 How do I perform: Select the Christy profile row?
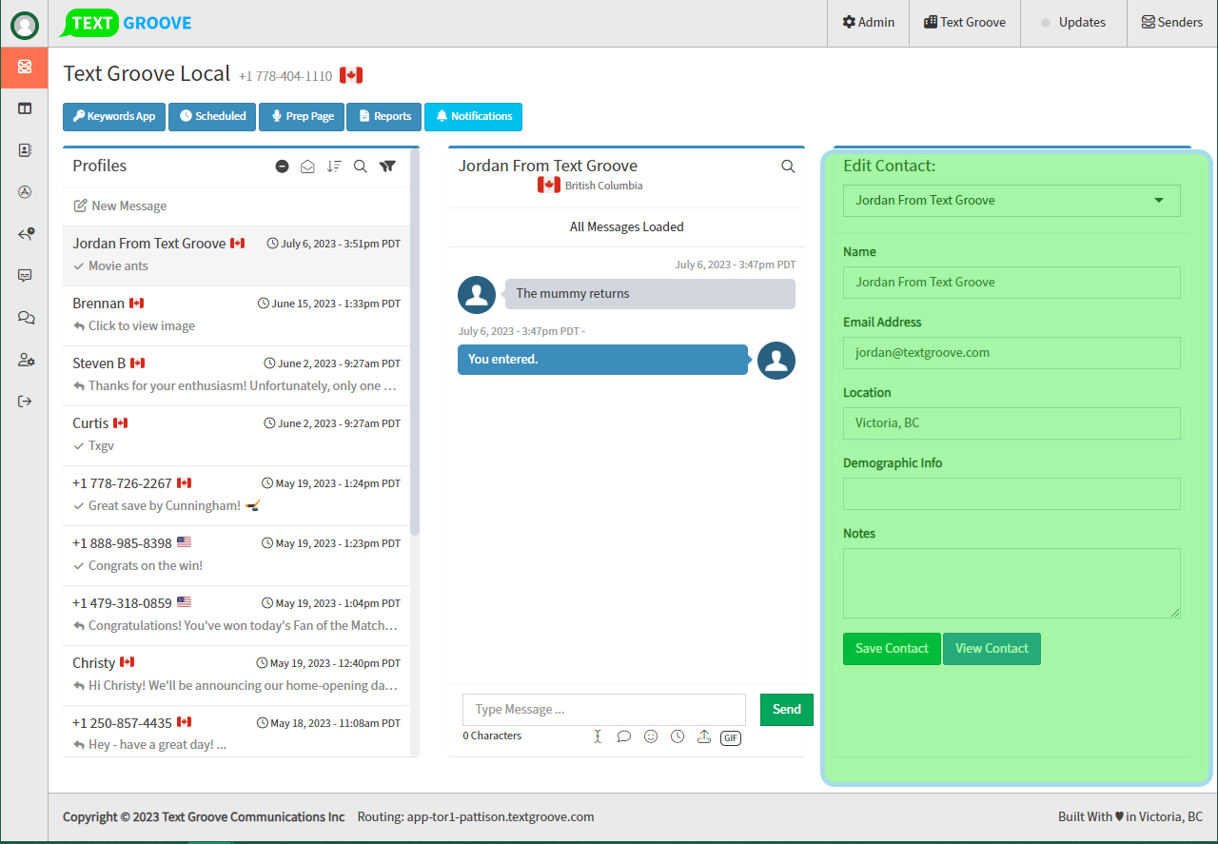point(236,675)
